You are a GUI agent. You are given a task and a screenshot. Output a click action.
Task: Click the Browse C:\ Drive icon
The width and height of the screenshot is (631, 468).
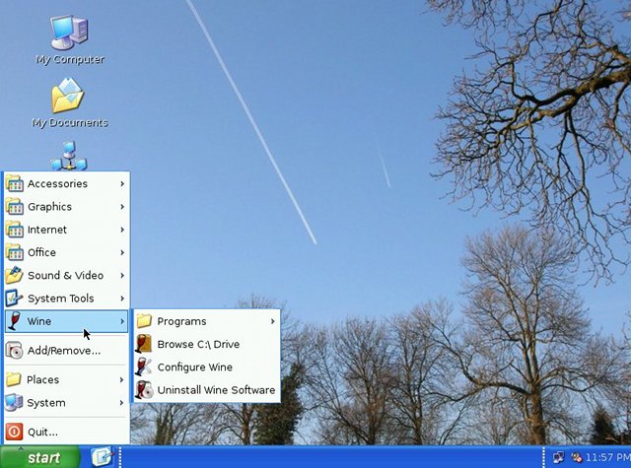[144, 344]
